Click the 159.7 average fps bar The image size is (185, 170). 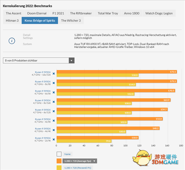(x=112, y=109)
